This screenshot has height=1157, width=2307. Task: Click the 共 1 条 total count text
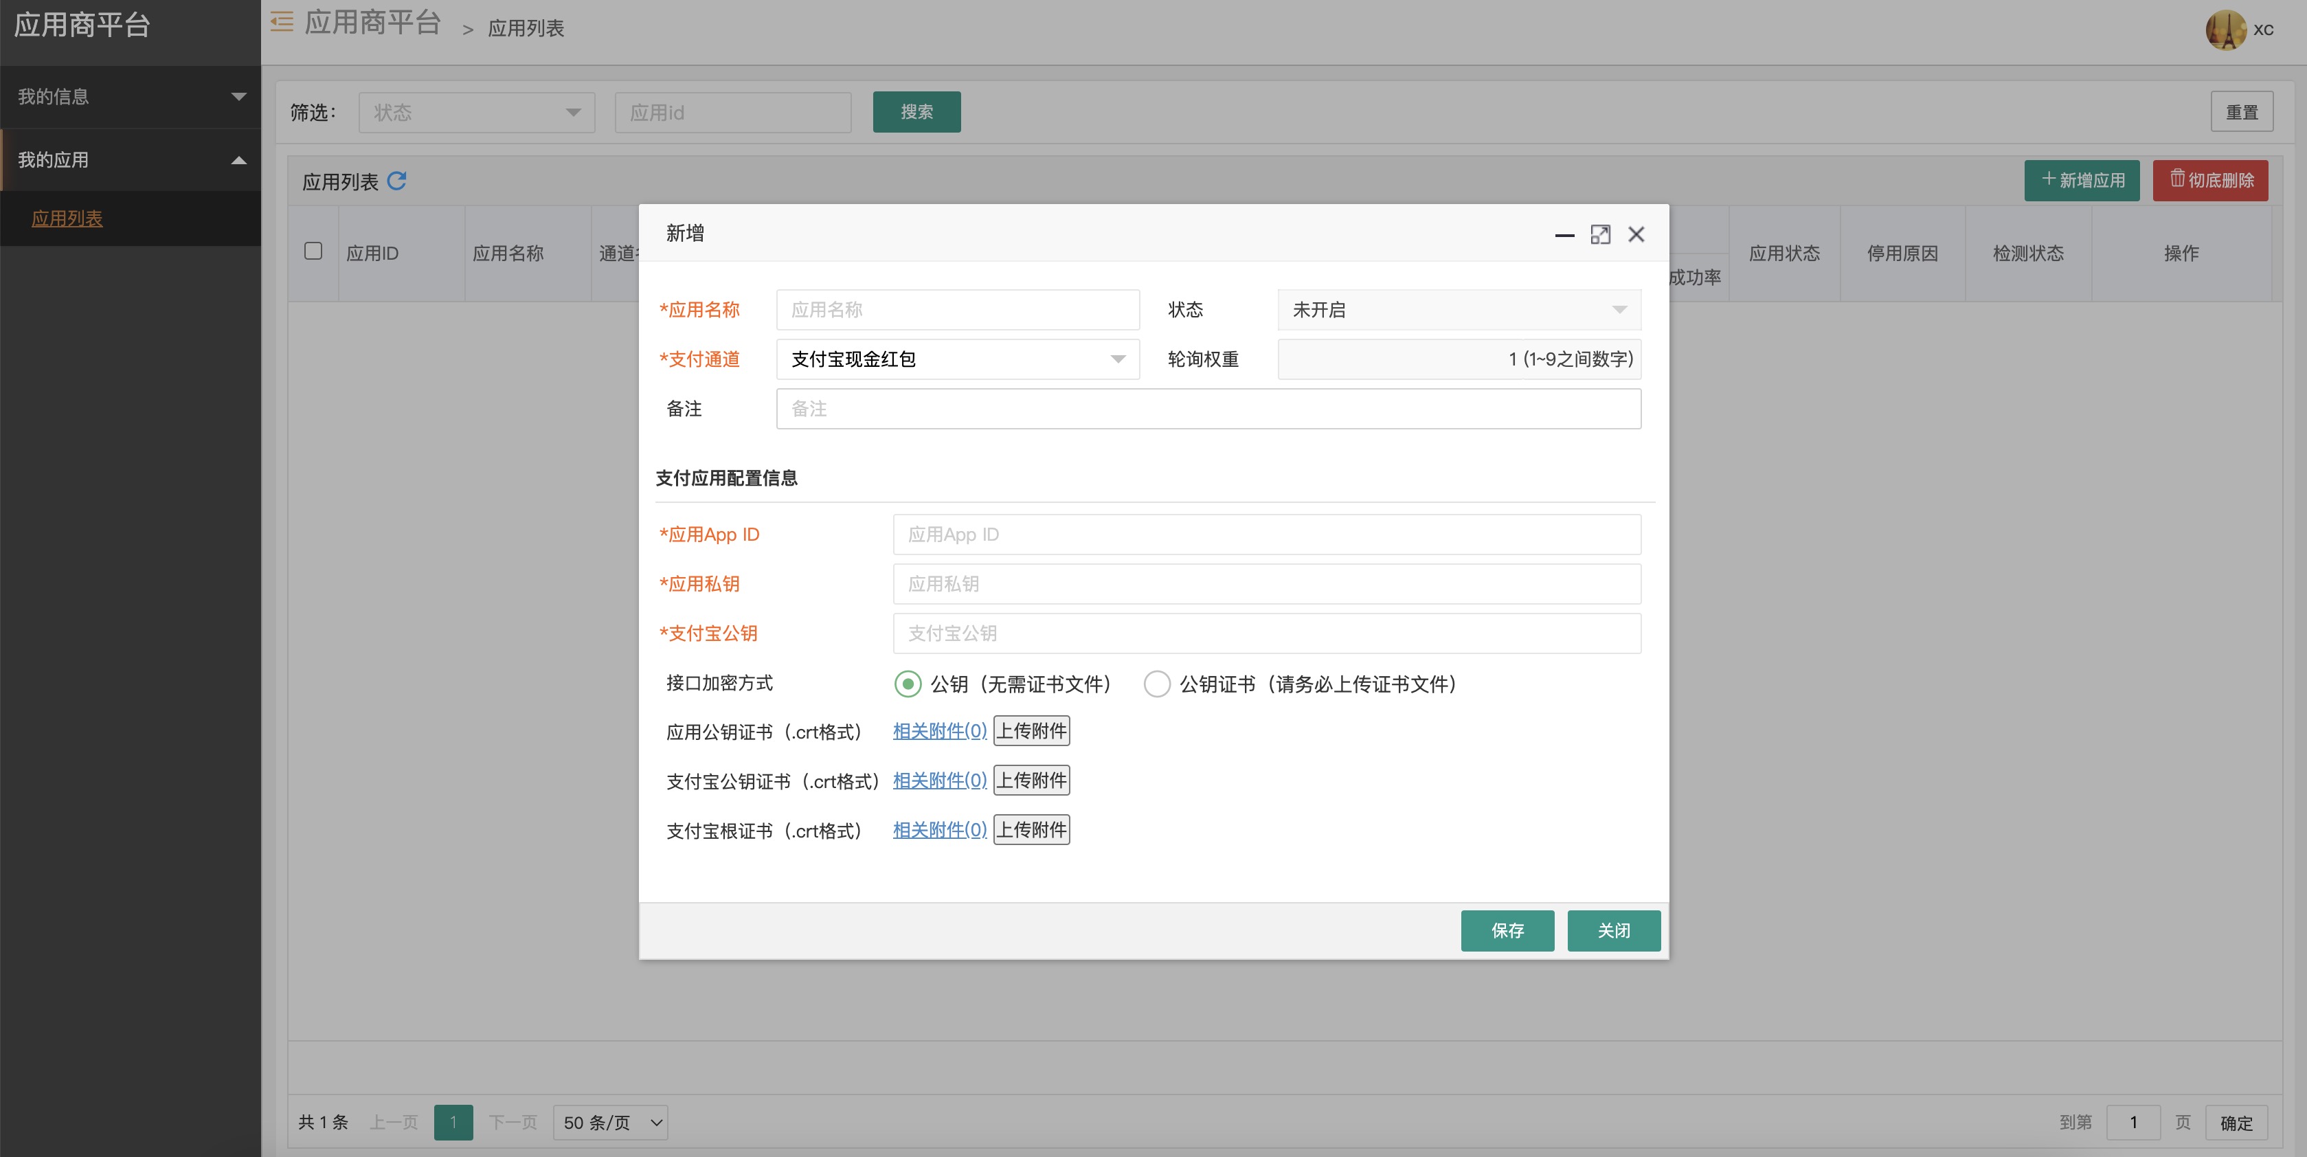point(322,1122)
